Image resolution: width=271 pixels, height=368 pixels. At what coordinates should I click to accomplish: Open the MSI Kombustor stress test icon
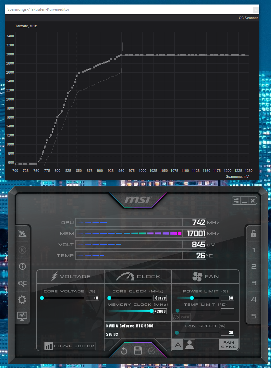pos(22,233)
